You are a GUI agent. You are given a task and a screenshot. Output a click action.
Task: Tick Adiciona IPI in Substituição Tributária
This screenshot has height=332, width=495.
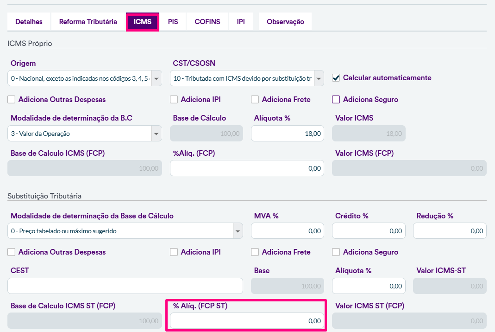click(x=174, y=252)
